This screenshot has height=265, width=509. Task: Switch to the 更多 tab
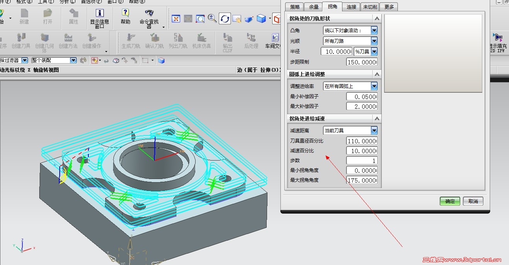(389, 7)
